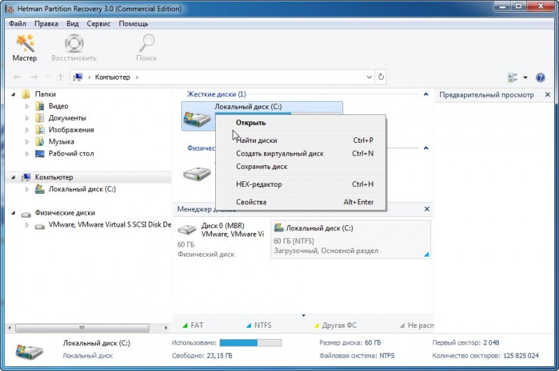Click the Компьютер breadcrumb in address bar
The height and width of the screenshot is (371, 559).
coord(112,77)
